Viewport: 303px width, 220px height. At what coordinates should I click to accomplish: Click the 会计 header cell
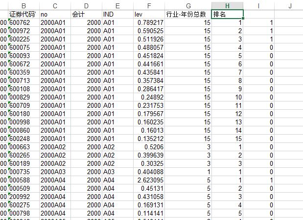[86, 14]
